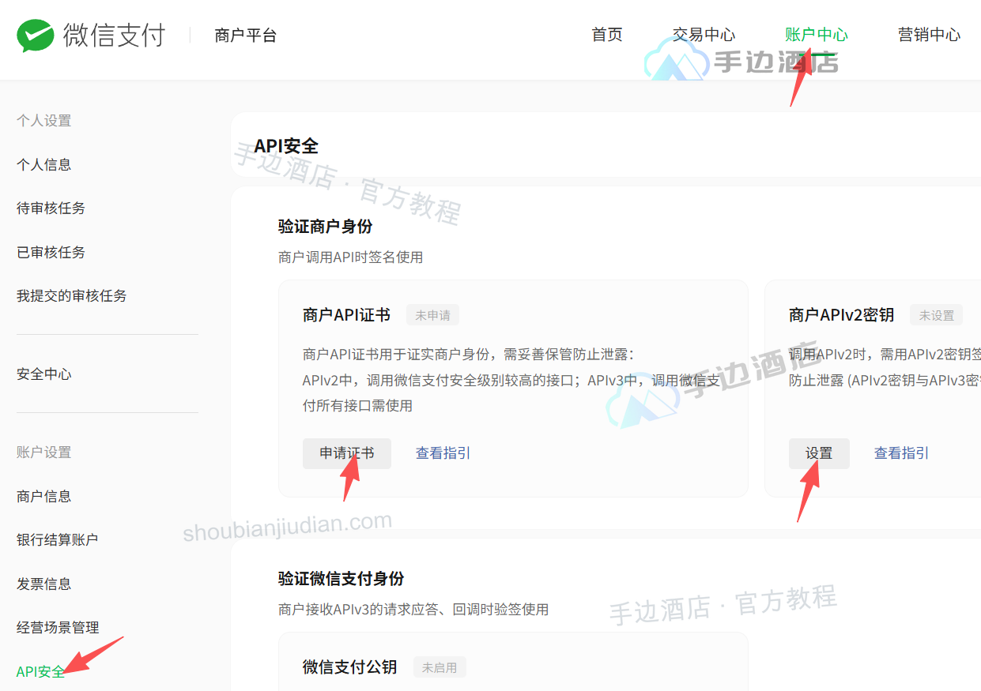Click the 申请证书 button
This screenshot has height=691, width=981.
[x=347, y=453]
